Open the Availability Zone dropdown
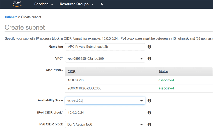The width and height of the screenshot is (213, 131). point(105,101)
